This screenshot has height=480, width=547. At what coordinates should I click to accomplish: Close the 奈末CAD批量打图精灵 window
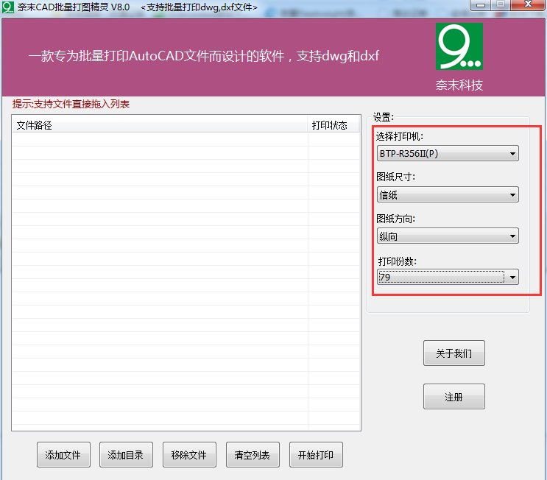coord(528,5)
